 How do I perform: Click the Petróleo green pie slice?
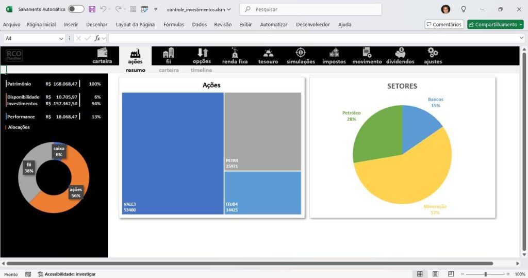pos(379,135)
